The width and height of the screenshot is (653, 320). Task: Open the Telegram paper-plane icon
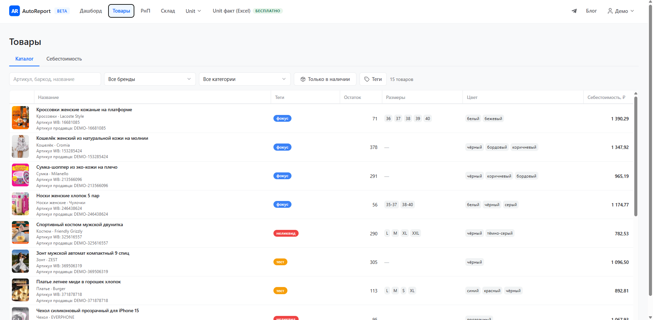coord(574,11)
